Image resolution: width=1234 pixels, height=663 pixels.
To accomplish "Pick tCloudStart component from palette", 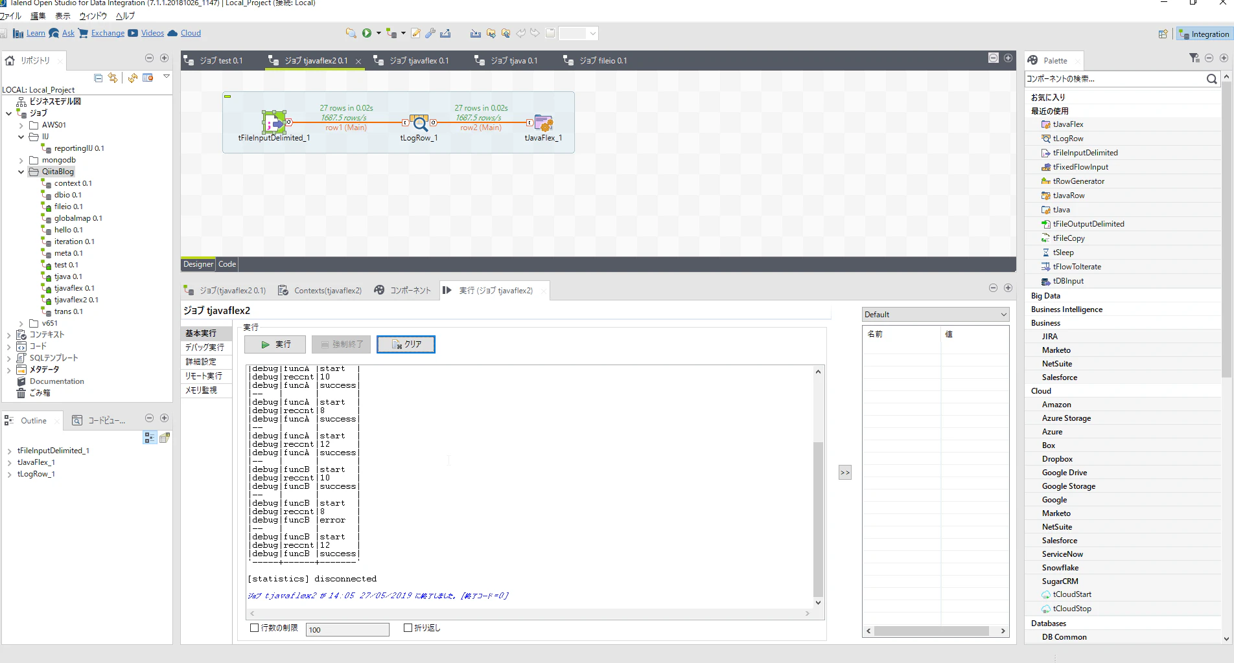I will click(x=1071, y=594).
